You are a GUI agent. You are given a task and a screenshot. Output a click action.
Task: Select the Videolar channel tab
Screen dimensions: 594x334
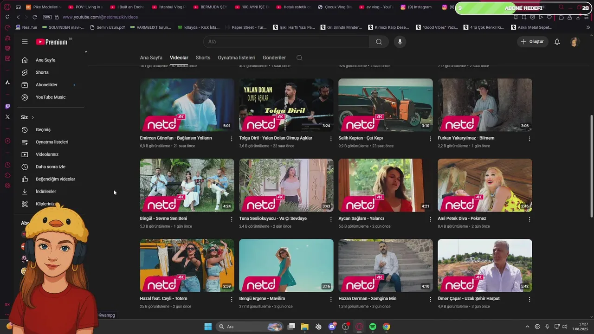[179, 58]
